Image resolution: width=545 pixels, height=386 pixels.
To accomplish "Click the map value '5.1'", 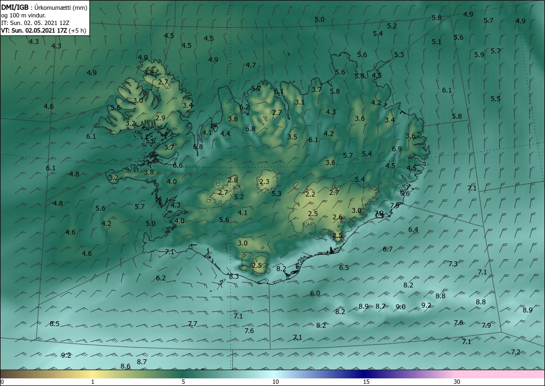I will pyautogui.click(x=437, y=42).
